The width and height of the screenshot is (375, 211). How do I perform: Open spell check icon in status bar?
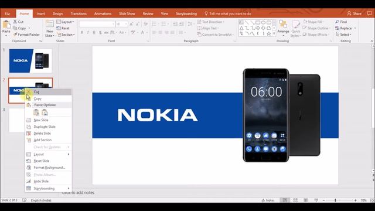25,200
